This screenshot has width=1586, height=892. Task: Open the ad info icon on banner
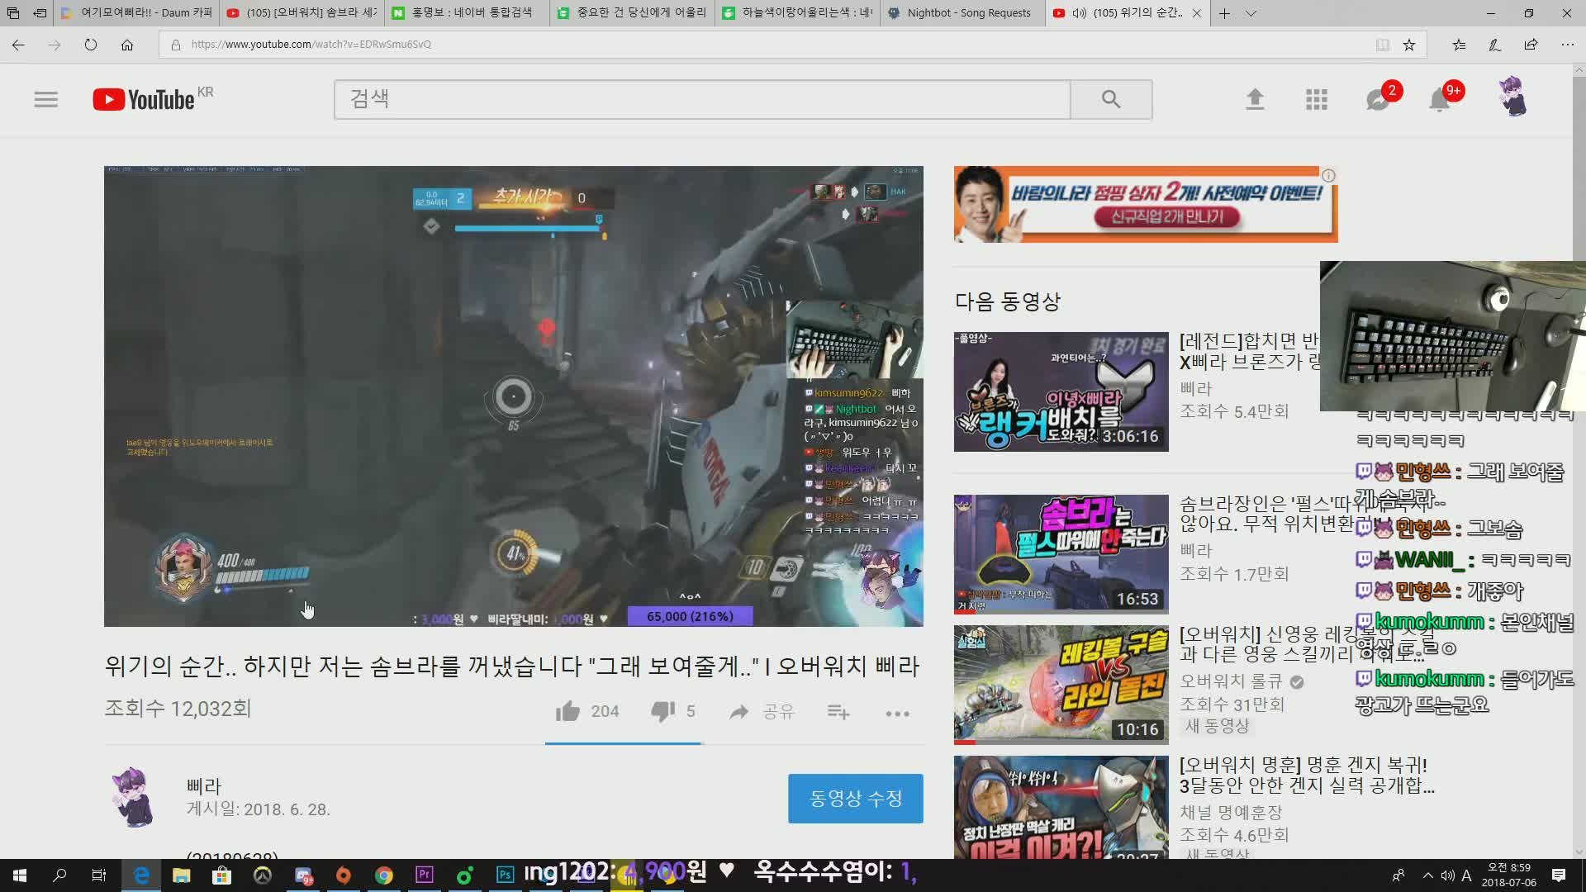pyautogui.click(x=1328, y=175)
